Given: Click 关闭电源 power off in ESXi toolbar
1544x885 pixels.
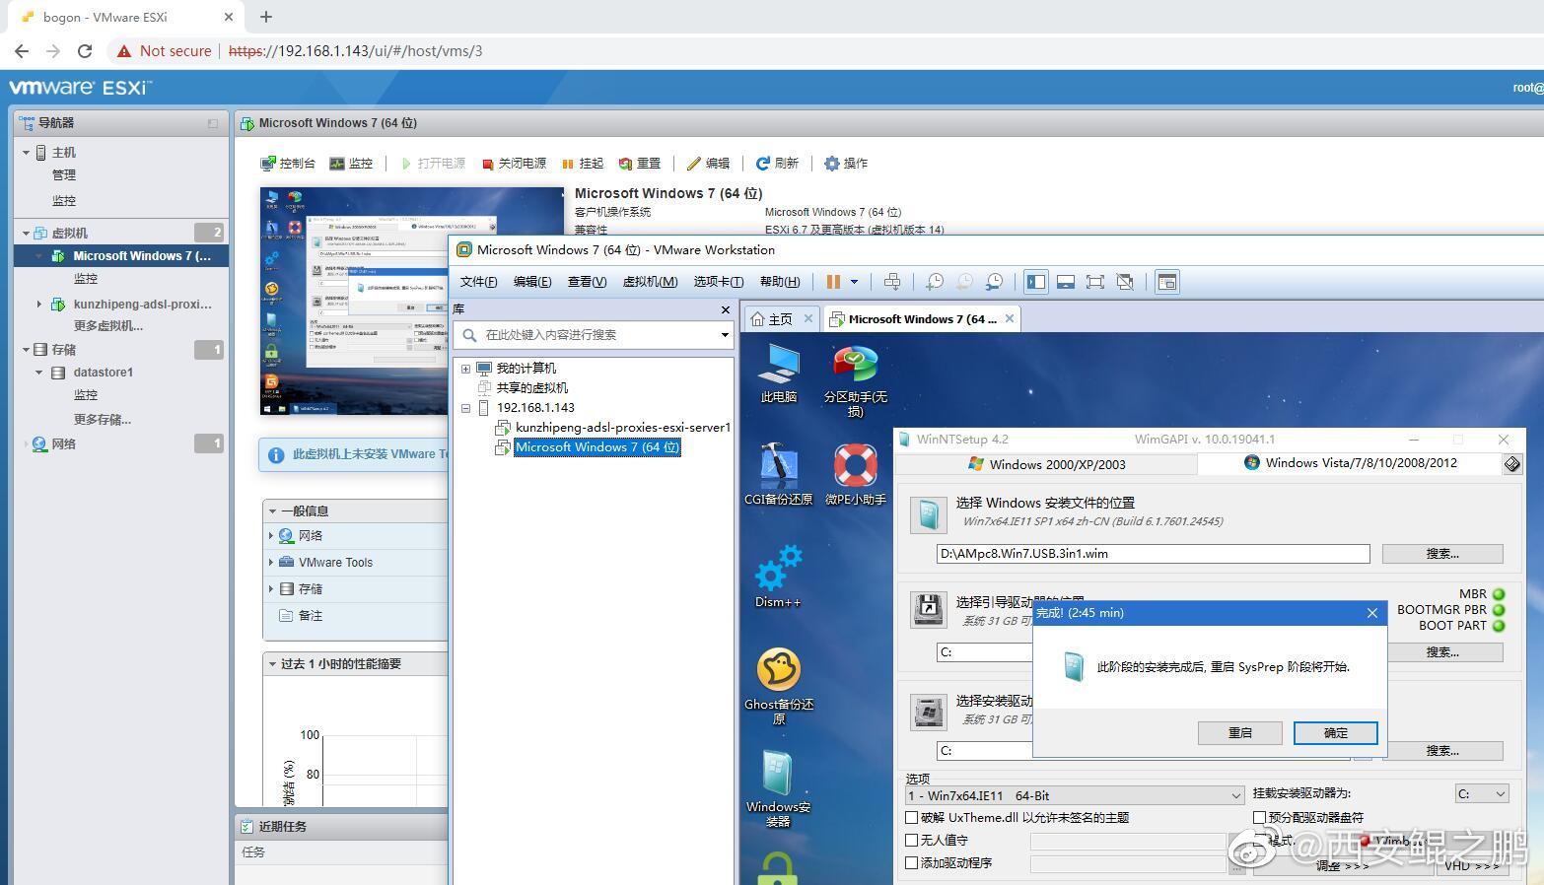Looking at the screenshot, I should [514, 164].
